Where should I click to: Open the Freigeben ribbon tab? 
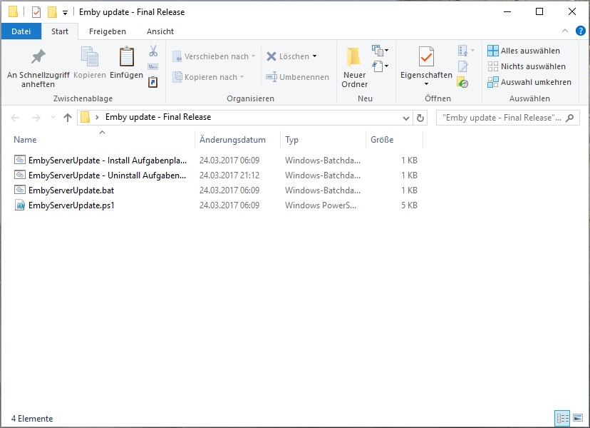pyautogui.click(x=107, y=31)
